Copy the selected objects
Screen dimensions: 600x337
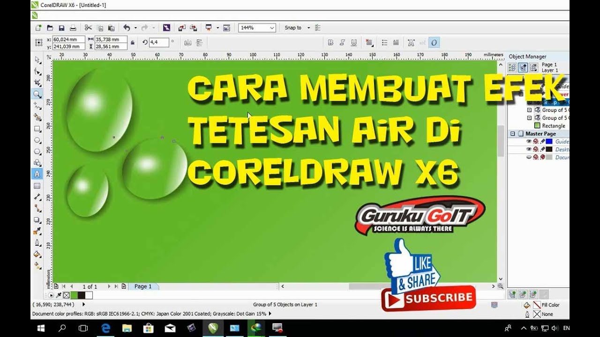click(100, 28)
